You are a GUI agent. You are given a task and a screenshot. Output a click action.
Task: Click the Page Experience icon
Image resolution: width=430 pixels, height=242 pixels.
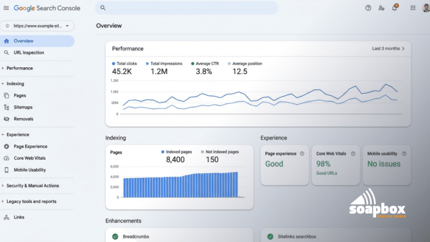(x=7, y=147)
